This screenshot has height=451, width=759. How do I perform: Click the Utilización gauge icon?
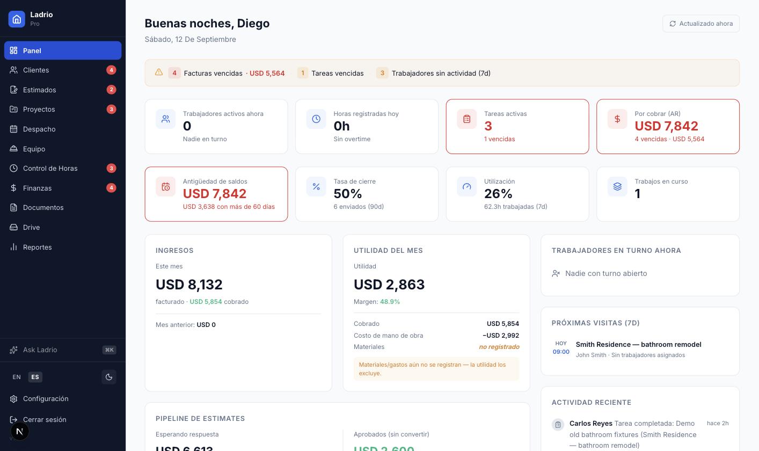467,187
